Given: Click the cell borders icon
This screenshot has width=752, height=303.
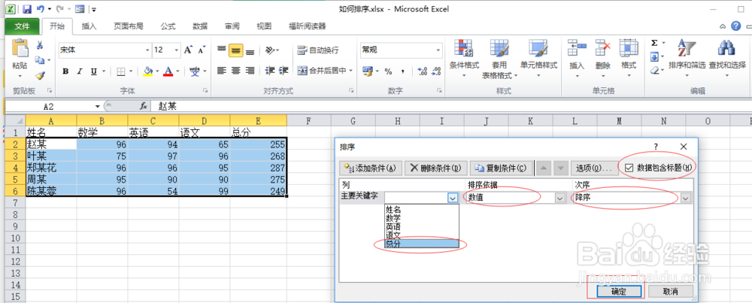Looking at the screenshot, I should coord(121,71).
